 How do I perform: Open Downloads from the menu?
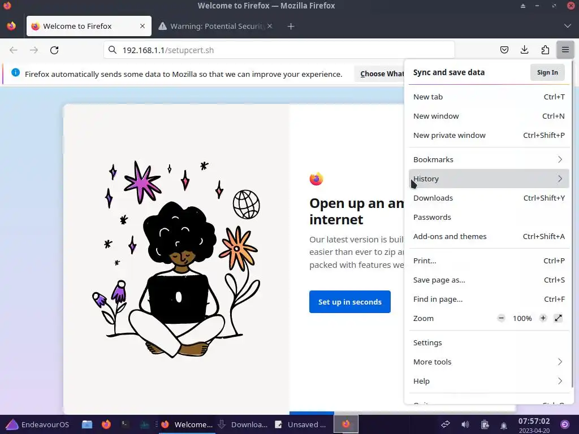coord(489,198)
